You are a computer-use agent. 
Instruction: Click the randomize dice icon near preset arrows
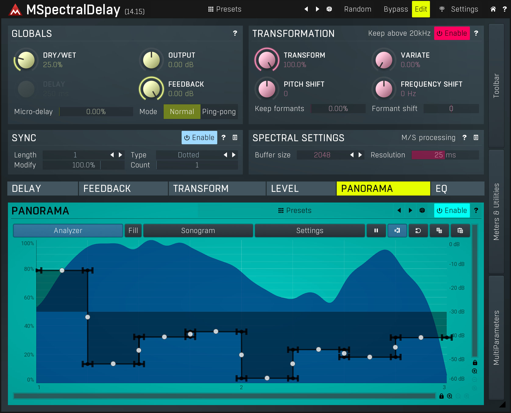tap(329, 9)
